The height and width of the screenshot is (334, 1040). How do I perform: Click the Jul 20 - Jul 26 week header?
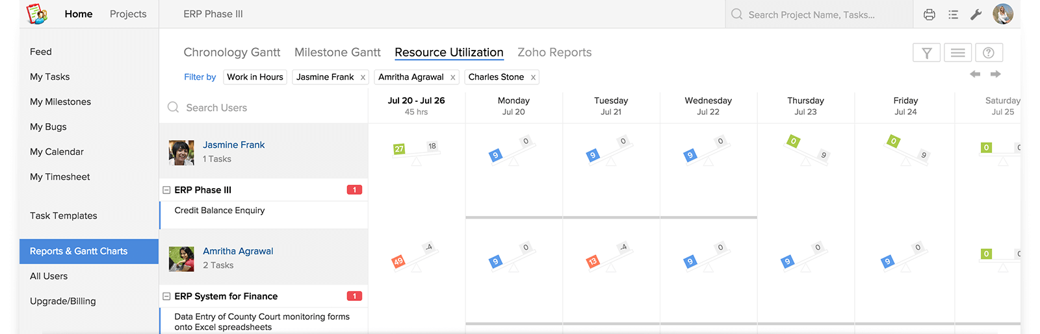tap(417, 106)
